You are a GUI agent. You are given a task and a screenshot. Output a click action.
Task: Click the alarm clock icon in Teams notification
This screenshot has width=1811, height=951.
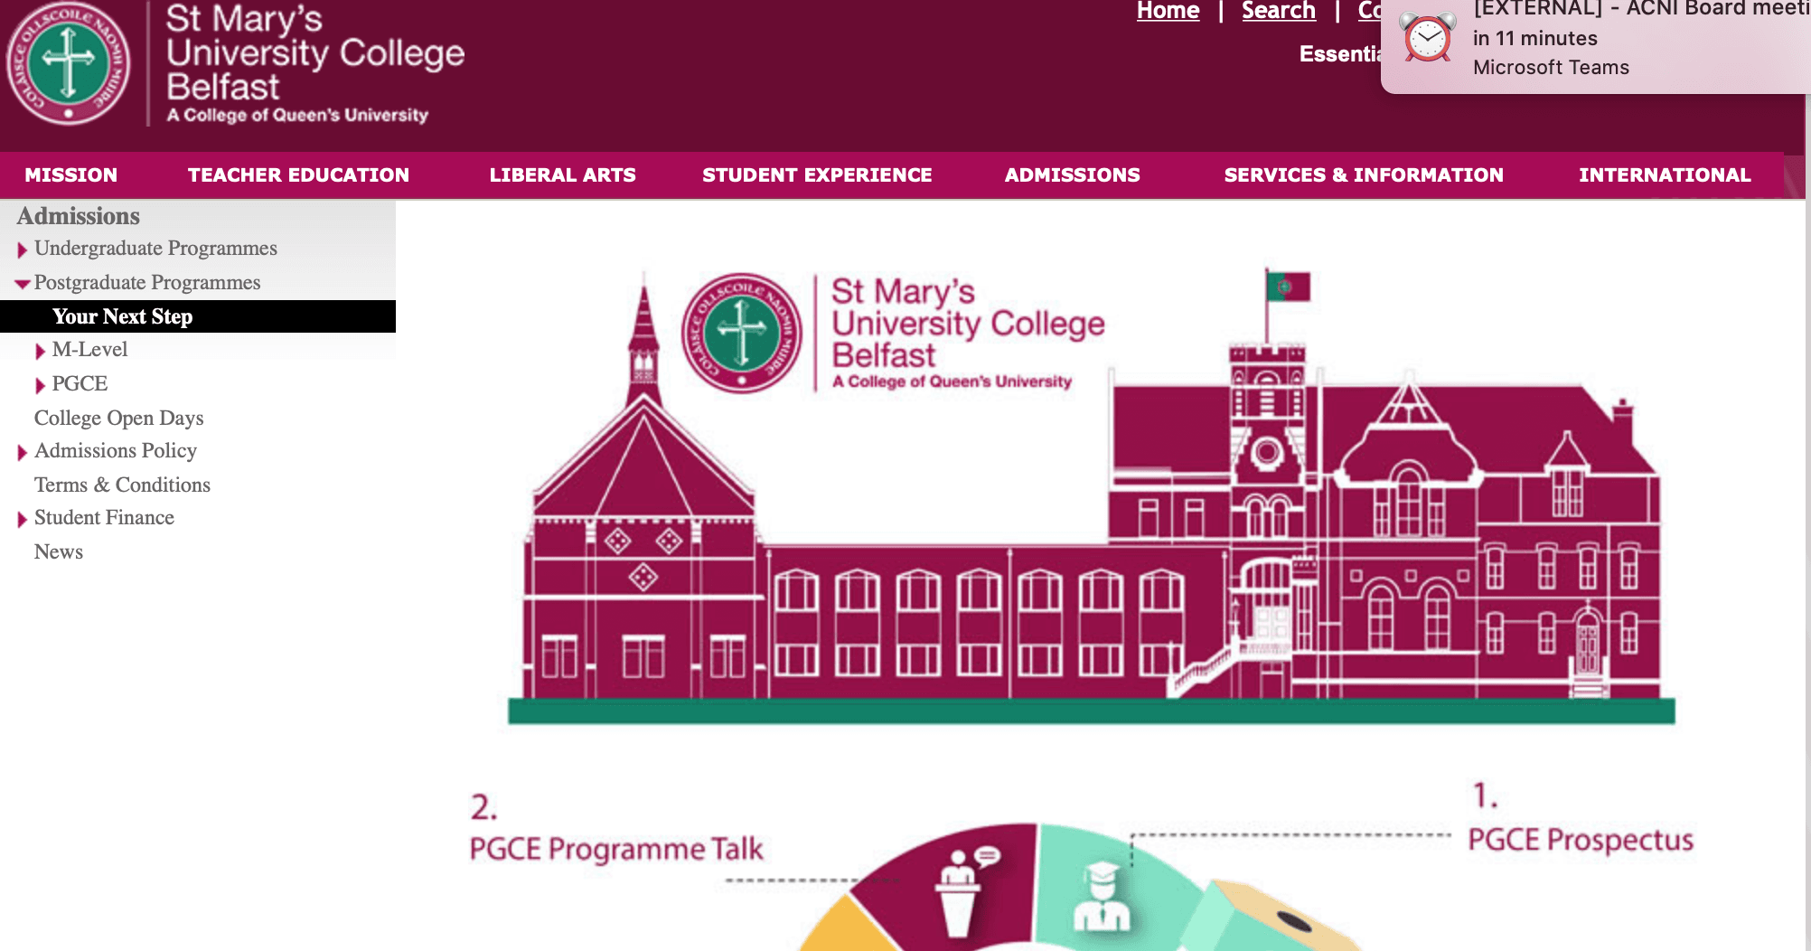pyautogui.click(x=1428, y=37)
